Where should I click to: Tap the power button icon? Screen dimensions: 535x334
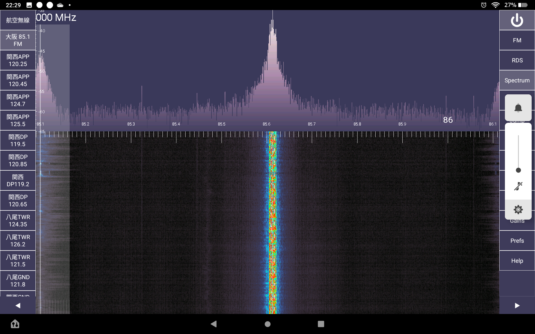click(x=517, y=20)
